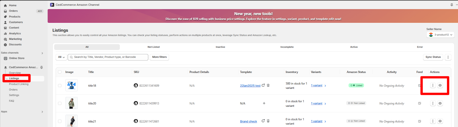Remove the Brand check template with trash icon
This screenshot has width=458, height=127.
tap(268, 121)
